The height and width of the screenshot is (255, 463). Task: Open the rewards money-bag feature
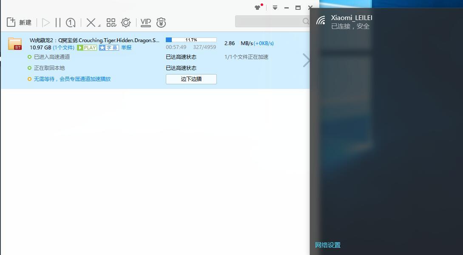tap(161, 23)
